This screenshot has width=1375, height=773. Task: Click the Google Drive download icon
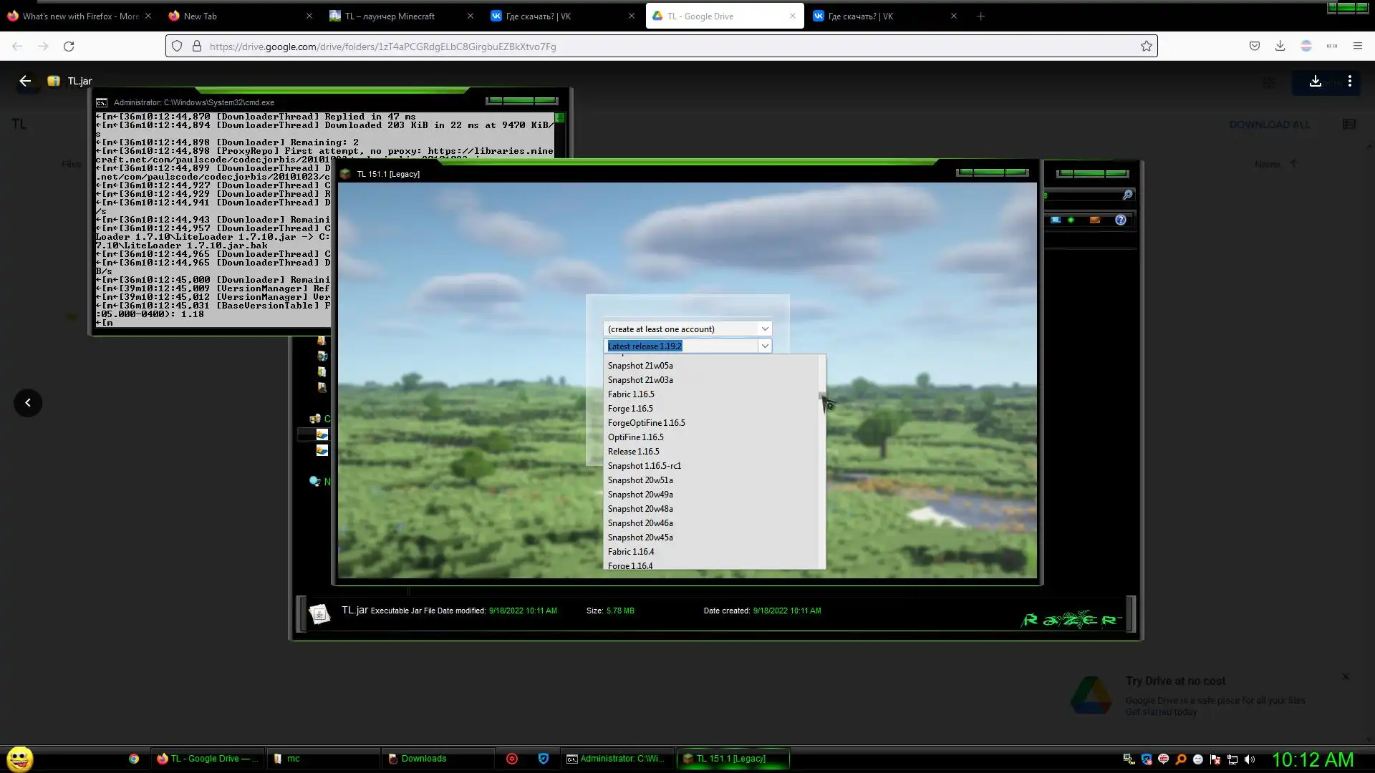[x=1315, y=82]
